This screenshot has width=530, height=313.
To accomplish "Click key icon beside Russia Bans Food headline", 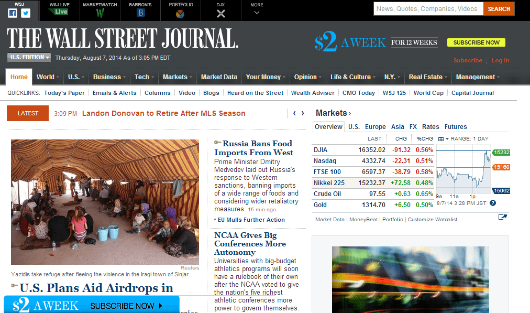I will click(x=218, y=143).
